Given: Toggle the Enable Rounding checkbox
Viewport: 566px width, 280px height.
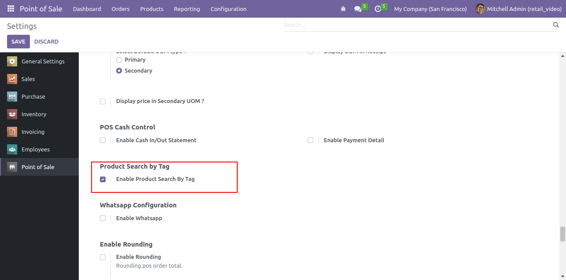Looking at the screenshot, I should (103, 257).
